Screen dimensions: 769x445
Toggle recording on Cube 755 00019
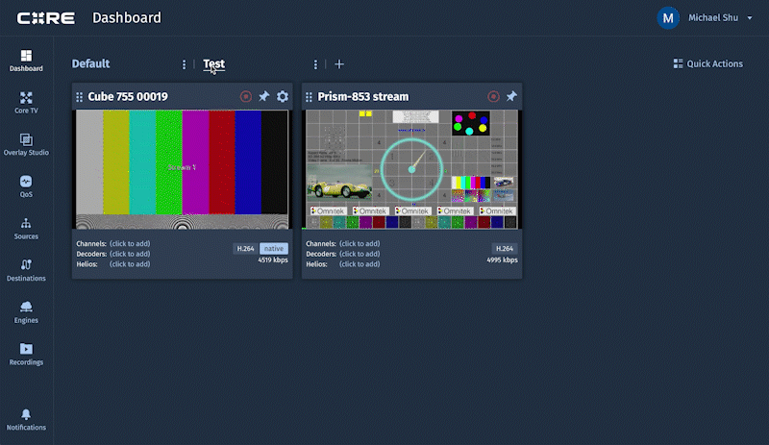tap(246, 96)
